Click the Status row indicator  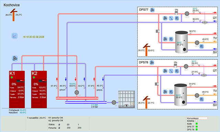click(59, 124)
